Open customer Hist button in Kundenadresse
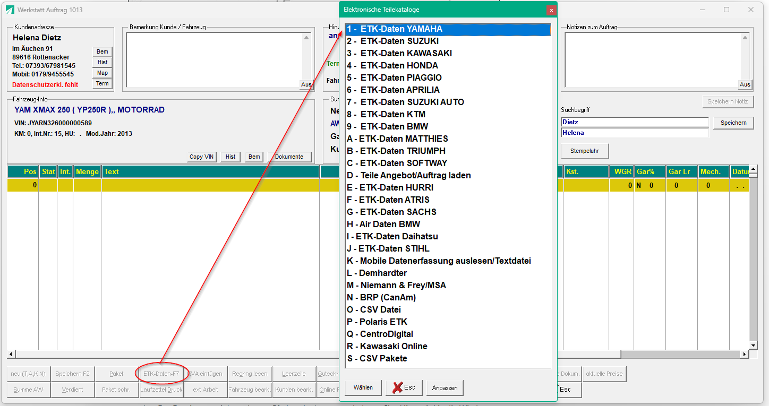The height and width of the screenshot is (406, 769). point(102,62)
